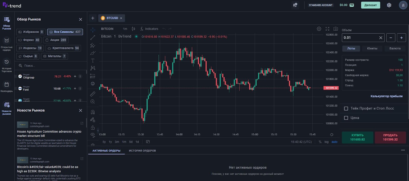Tick the Цена checkbox
Screen dimensions: 409x181
346,118
